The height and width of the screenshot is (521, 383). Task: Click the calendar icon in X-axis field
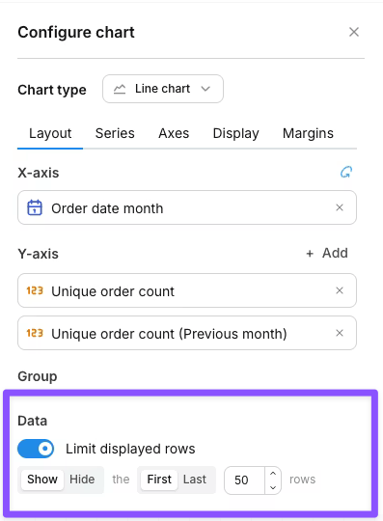(35, 207)
